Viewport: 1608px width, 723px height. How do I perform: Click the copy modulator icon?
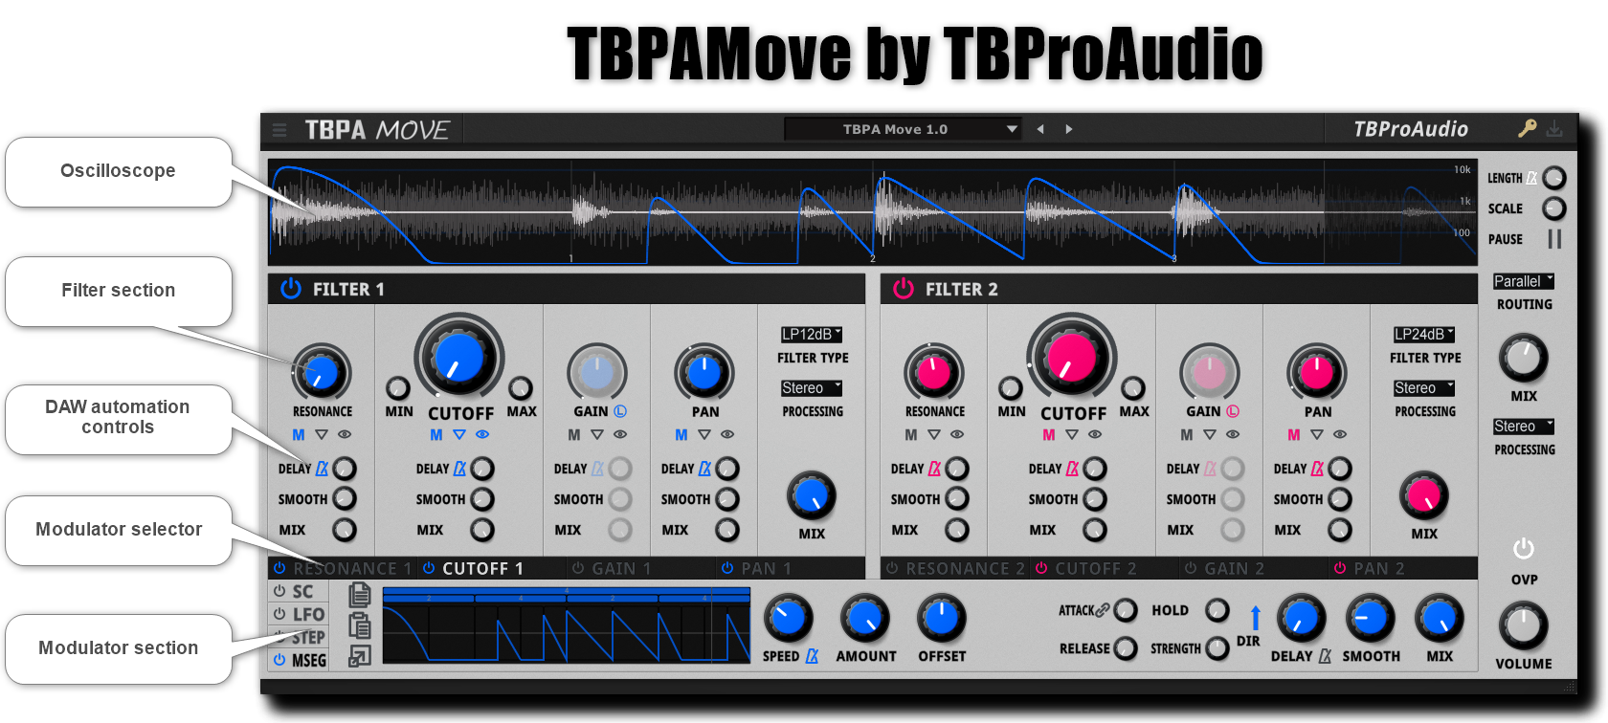360,595
